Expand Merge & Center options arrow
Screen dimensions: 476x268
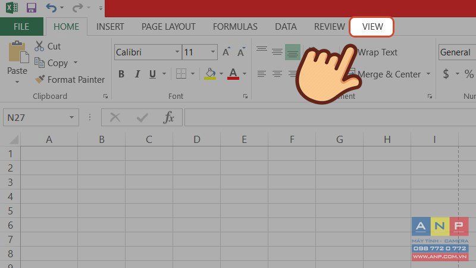point(428,74)
